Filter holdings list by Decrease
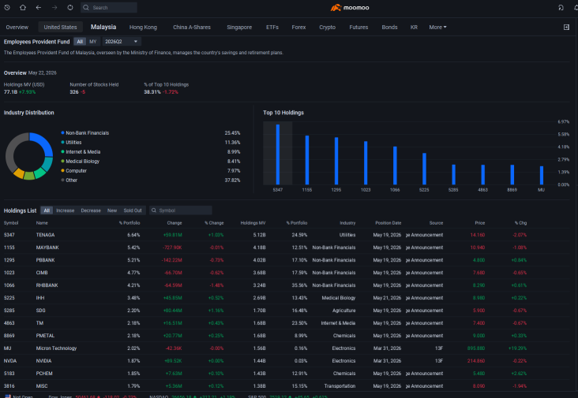The image size is (578, 398). click(91, 210)
